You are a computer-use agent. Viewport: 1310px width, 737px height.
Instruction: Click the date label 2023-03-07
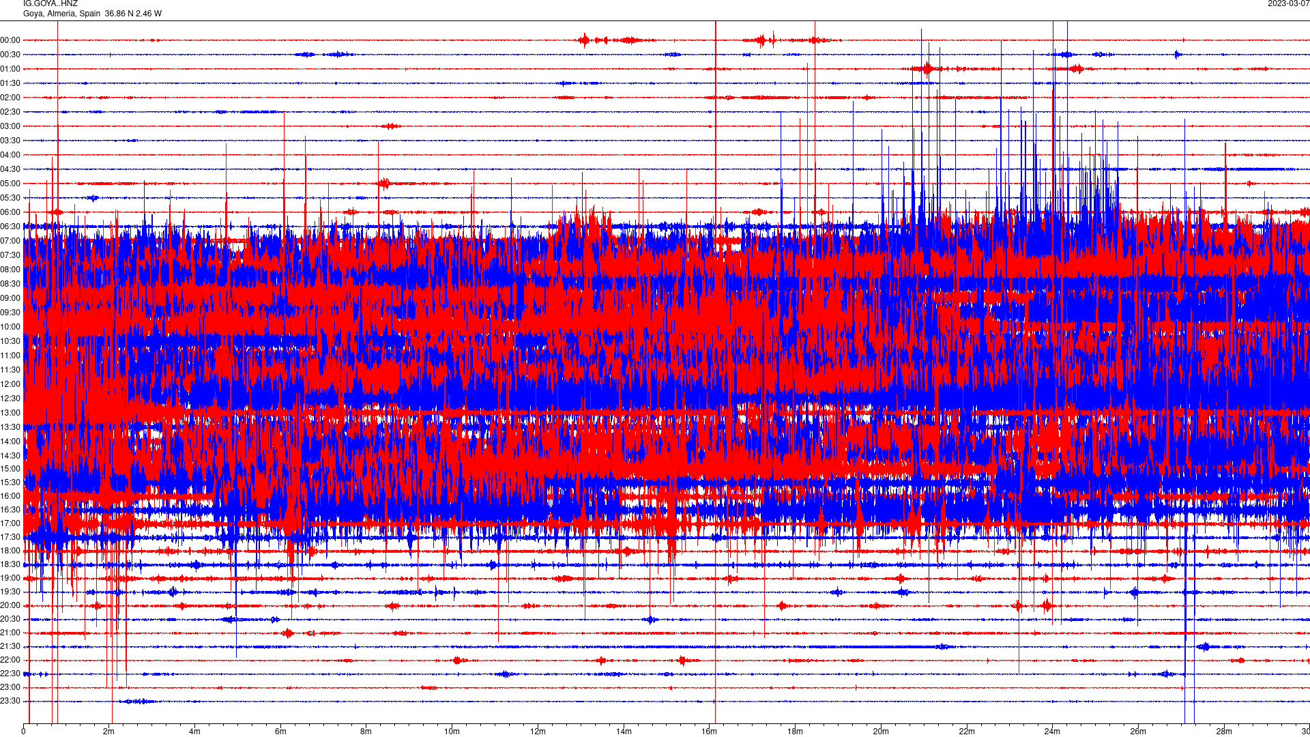[x=1288, y=4]
